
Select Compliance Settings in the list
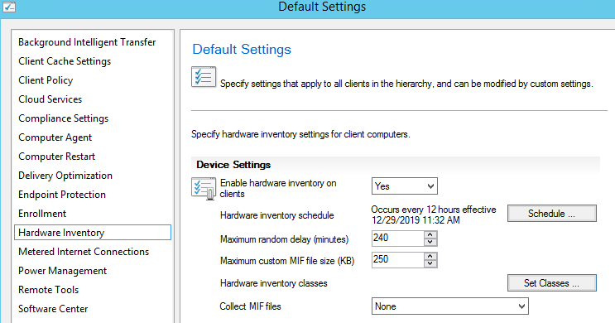[63, 118]
